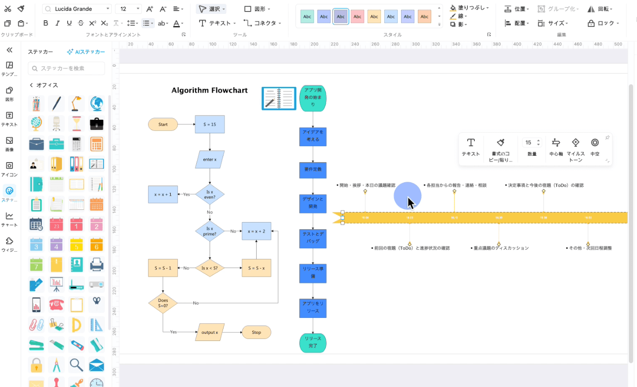Image resolution: width=637 pixels, height=387 pixels.
Task: Open the テンプレート sidebar panel
Action: pos(9,69)
